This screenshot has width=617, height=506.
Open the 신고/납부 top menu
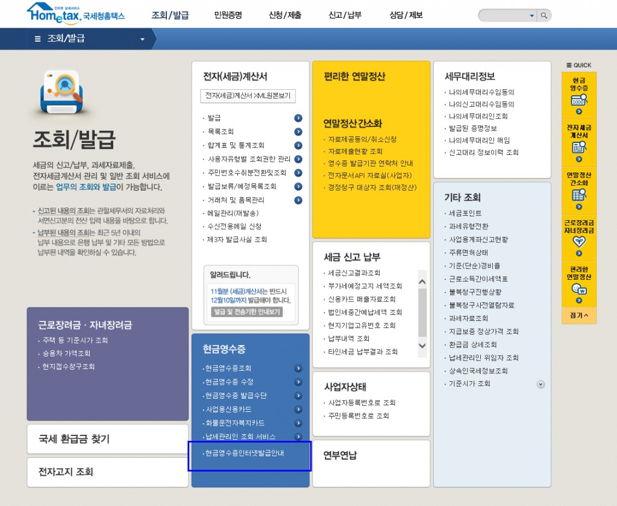click(345, 15)
